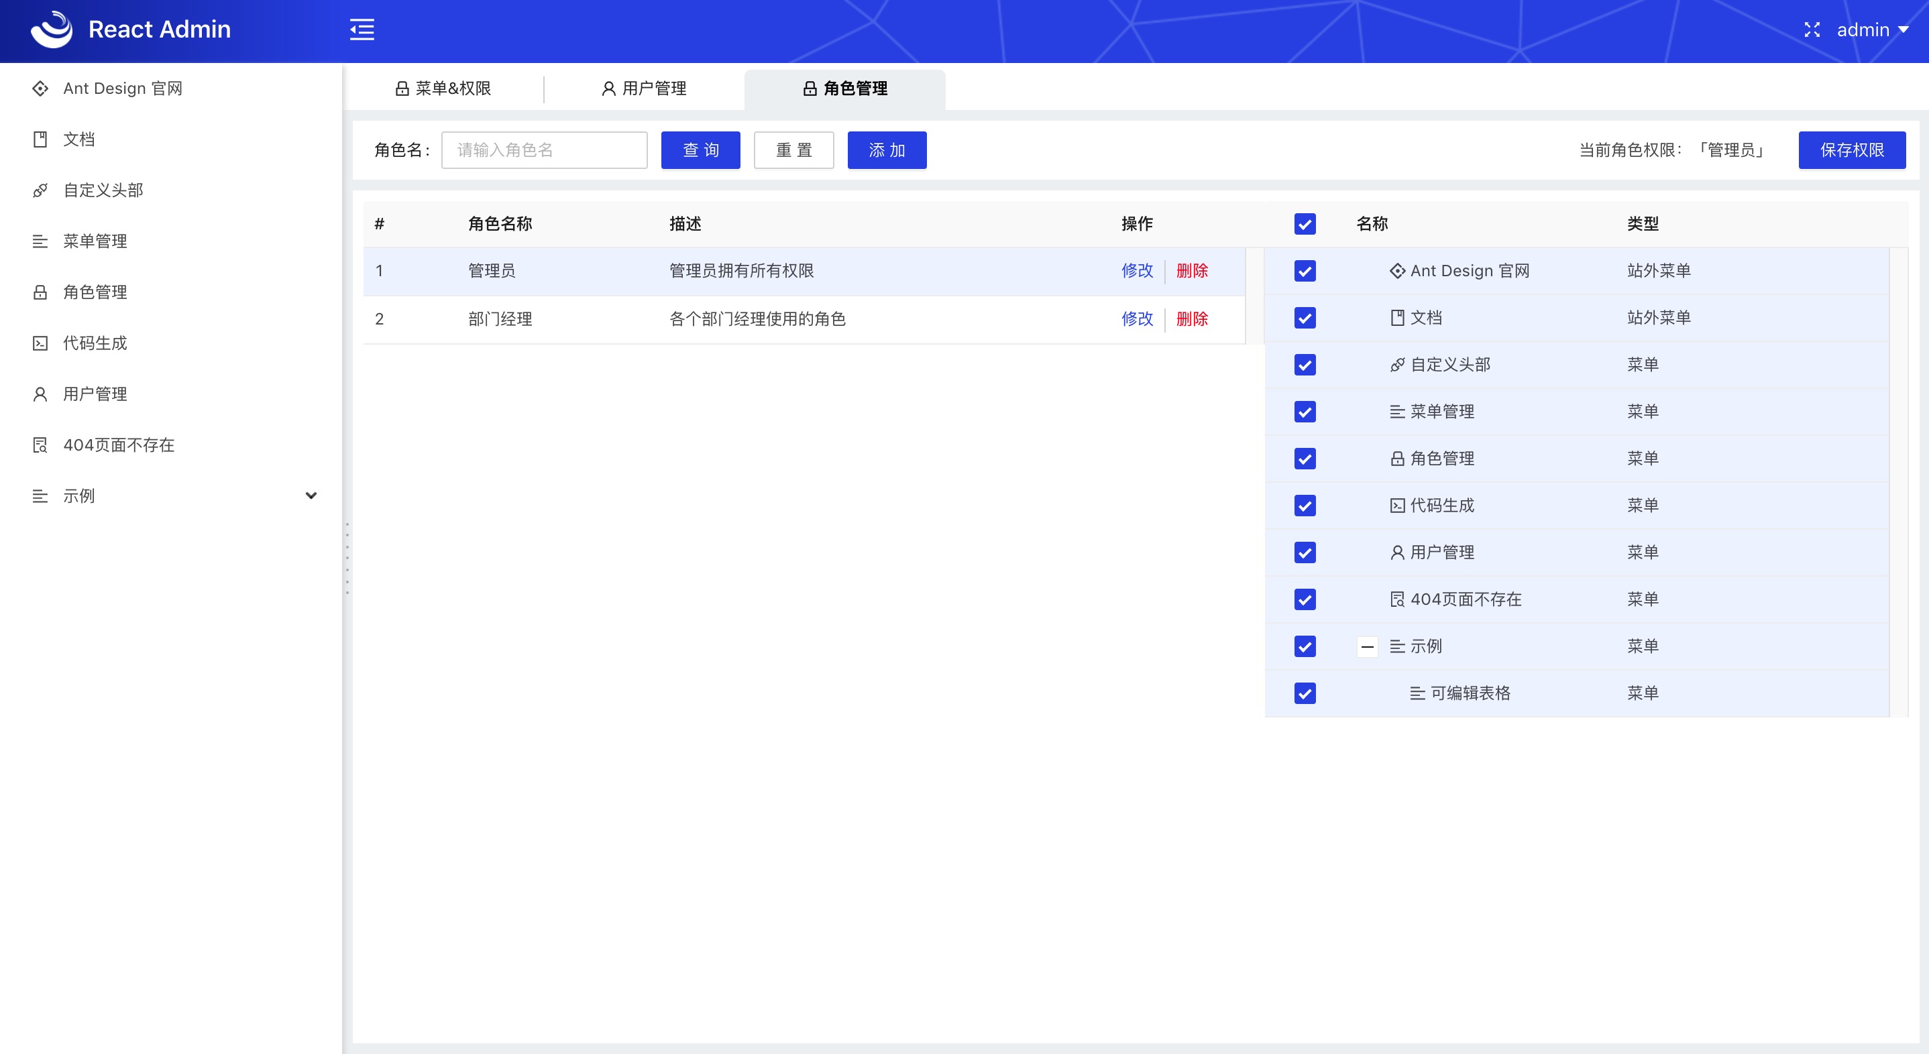Click the 文档 book icon in sidebar
1929x1054 pixels.
40,139
